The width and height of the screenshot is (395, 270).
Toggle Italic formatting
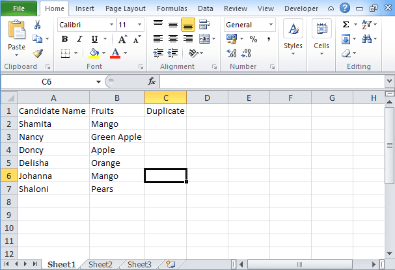click(x=79, y=39)
